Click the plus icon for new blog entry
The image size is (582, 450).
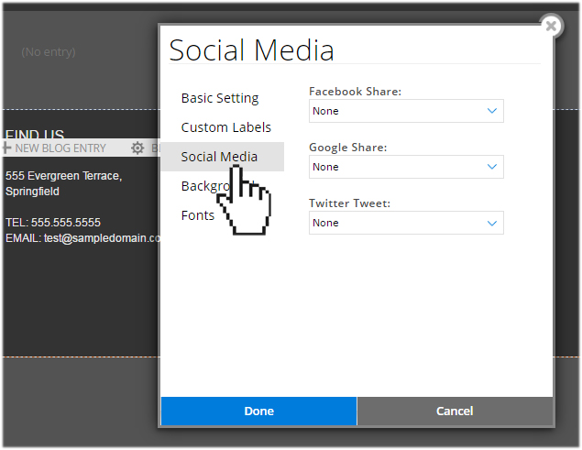coord(6,148)
